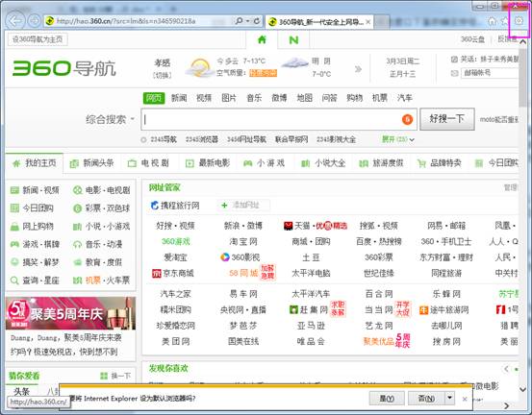532x415 pixels.
Task: Close the default browser notification bar
Action: point(465,399)
